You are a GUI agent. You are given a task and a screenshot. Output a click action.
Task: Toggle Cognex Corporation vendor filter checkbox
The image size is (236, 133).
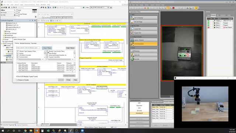tap(47, 57)
